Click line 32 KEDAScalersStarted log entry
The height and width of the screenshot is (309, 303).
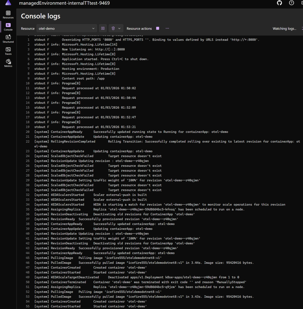(x=91, y=195)
